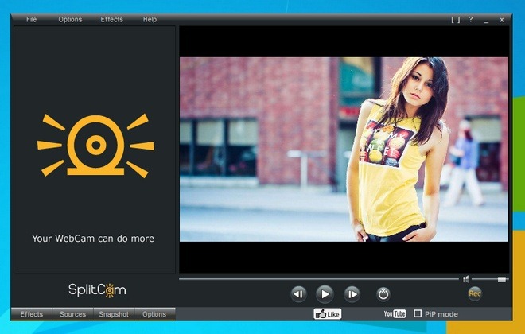Click the video seek progress bar

coord(319,278)
